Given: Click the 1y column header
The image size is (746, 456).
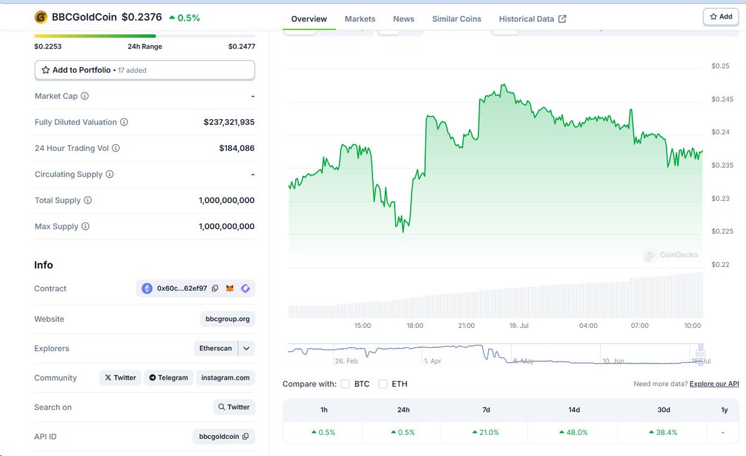Looking at the screenshot, I should point(724,410).
